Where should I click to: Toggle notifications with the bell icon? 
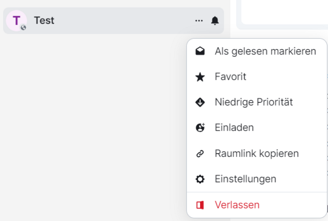point(215,21)
